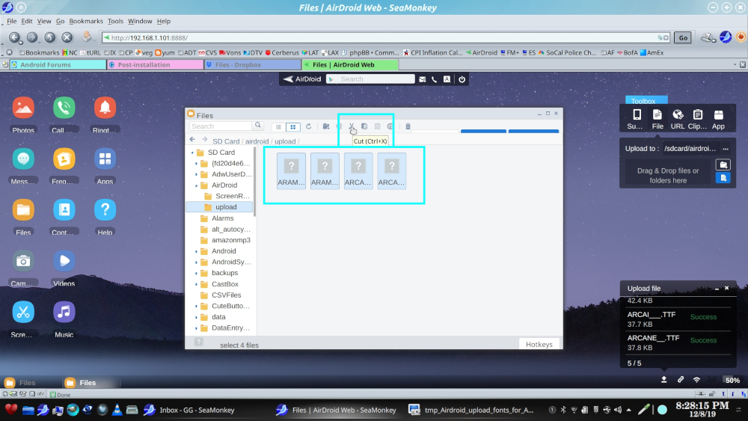Open the Tools menu
The image size is (748, 421).
[x=115, y=21]
